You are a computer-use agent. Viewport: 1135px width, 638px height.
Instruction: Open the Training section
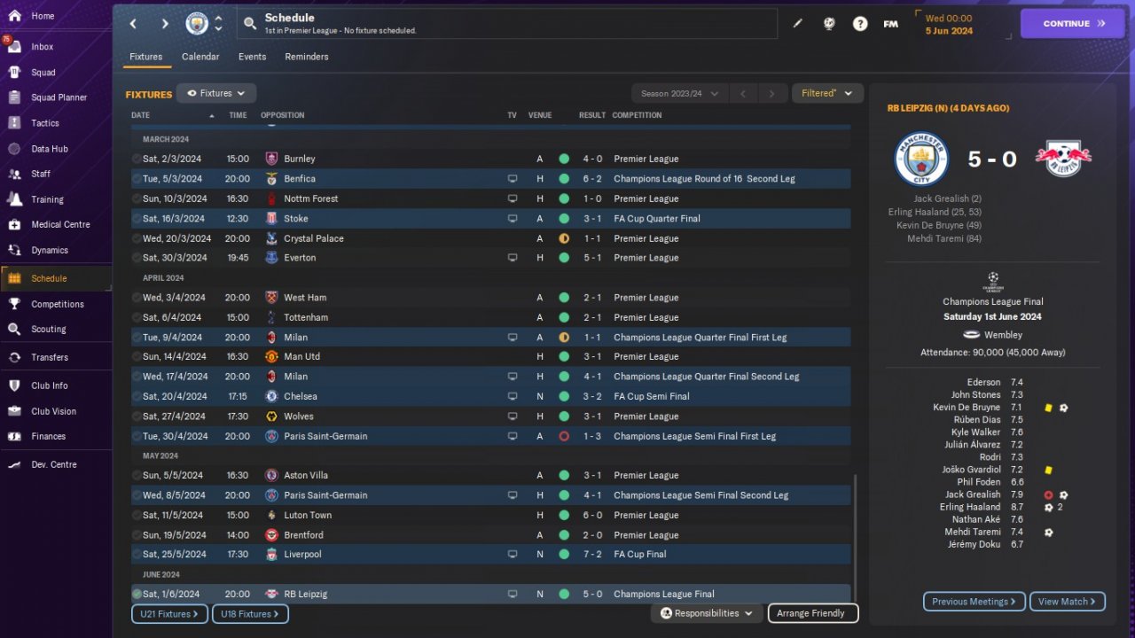point(47,199)
